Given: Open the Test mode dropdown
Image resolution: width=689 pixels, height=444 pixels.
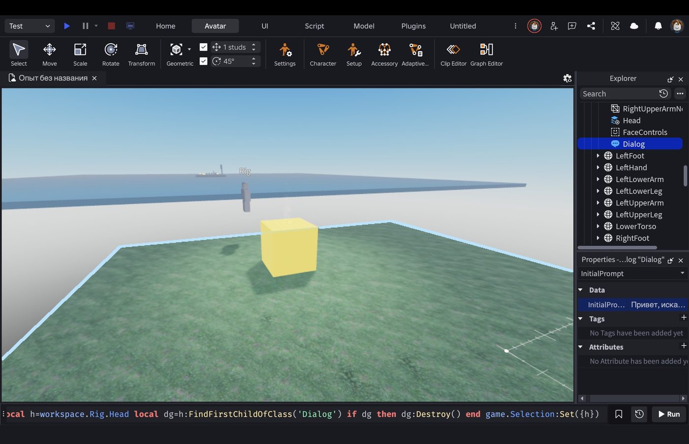Looking at the screenshot, I should click(x=30, y=26).
